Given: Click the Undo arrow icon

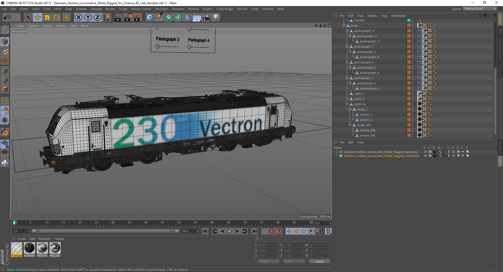Looking at the screenshot, I should click(x=7, y=18).
